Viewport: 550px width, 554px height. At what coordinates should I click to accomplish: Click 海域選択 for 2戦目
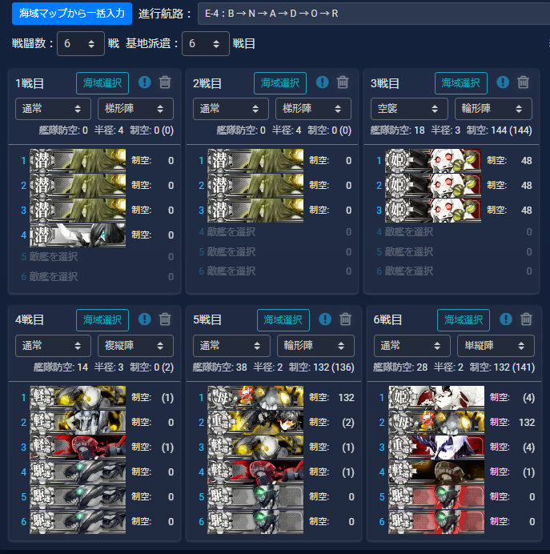[280, 83]
